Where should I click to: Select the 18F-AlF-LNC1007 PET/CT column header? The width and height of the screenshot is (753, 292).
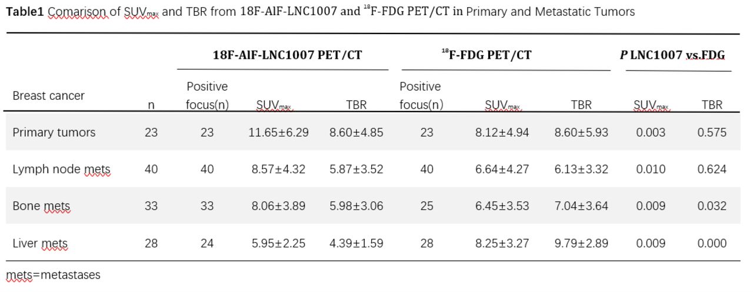tap(287, 55)
